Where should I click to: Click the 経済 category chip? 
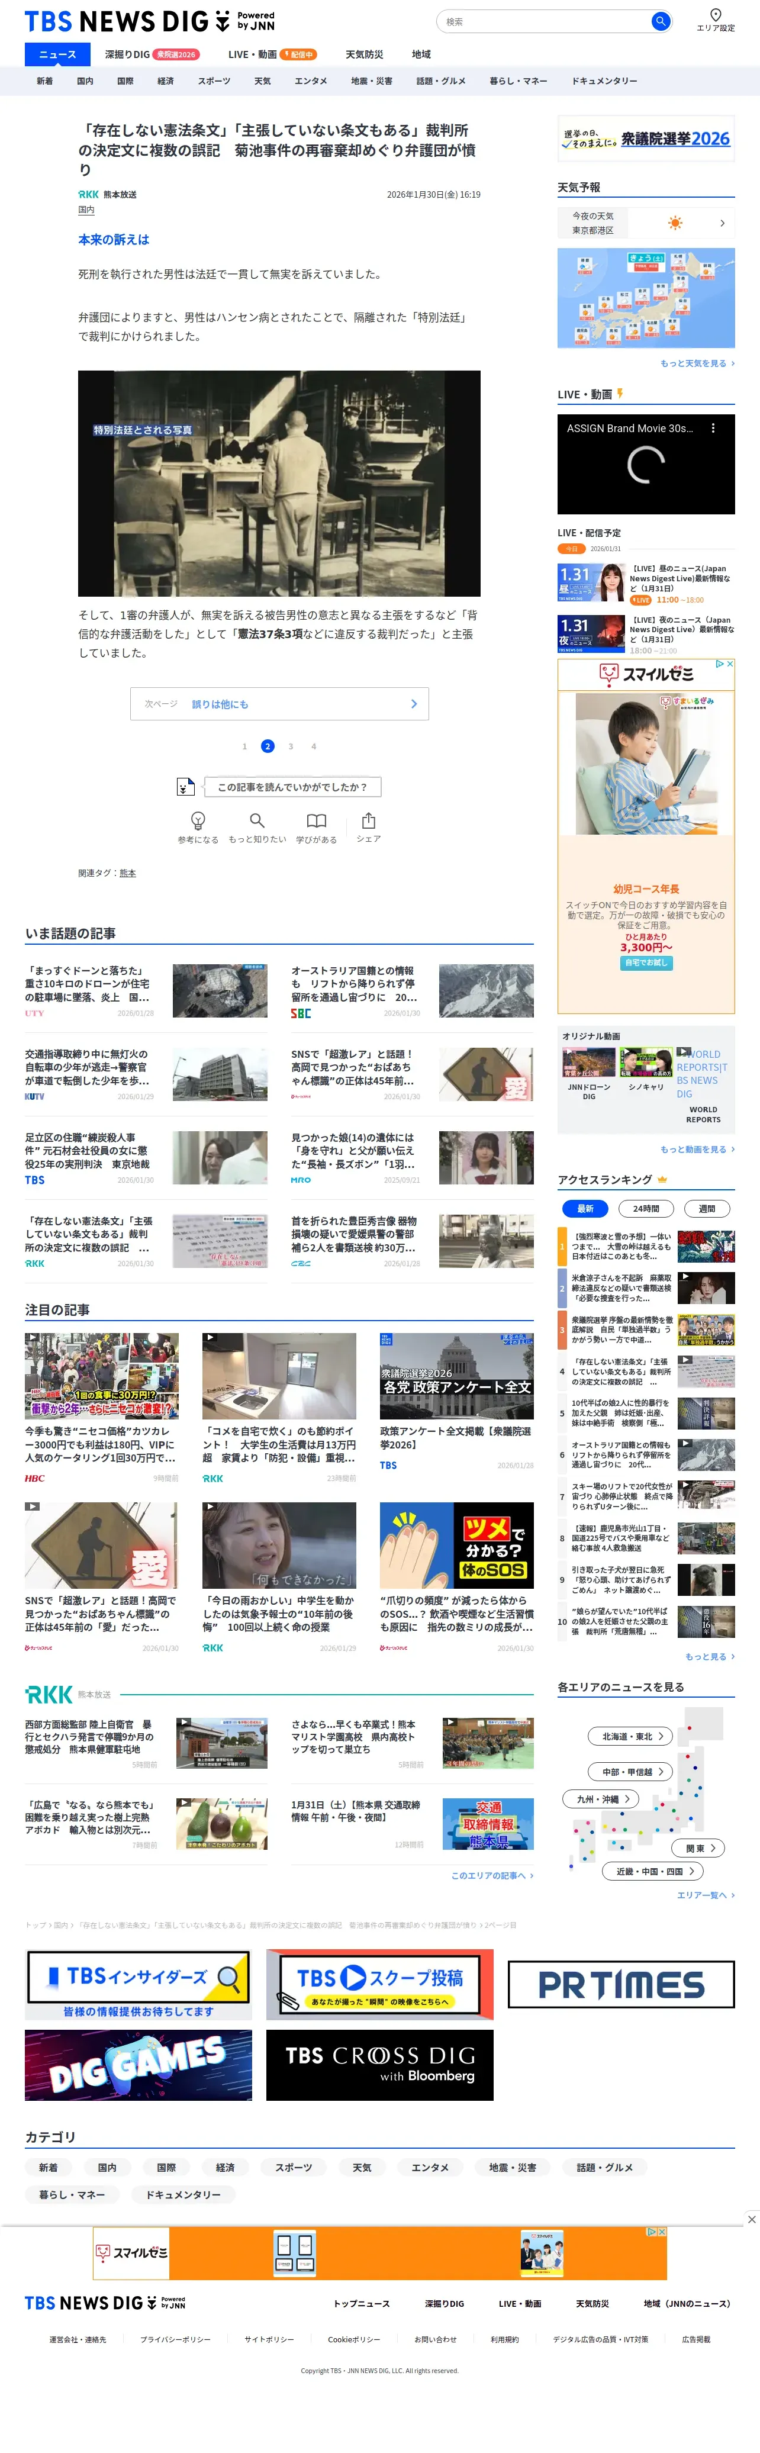(226, 2167)
